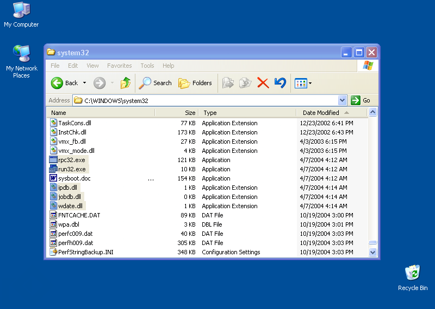The height and width of the screenshot is (309, 435).
Task: Select the jobdb.dll file icon
Action: (53, 196)
